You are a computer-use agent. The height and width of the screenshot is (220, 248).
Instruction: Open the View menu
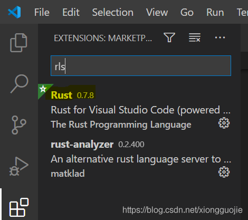[x=157, y=12]
